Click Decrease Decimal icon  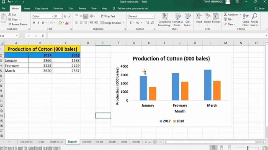[x=152, y=23]
